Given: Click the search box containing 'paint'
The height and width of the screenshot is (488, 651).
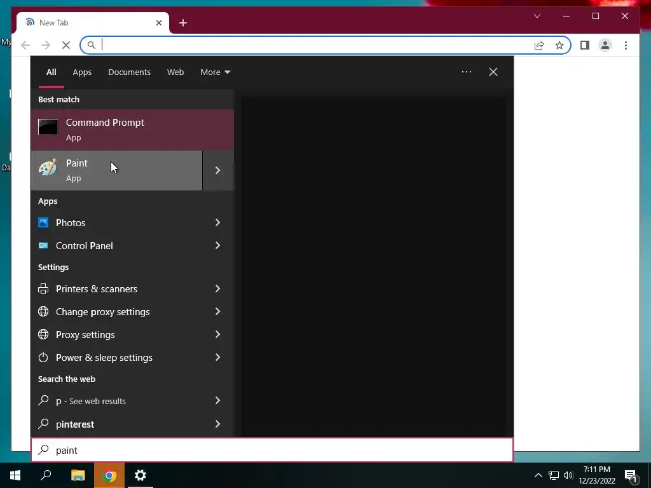Looking at the screenshot, I should tap(272, 450).
